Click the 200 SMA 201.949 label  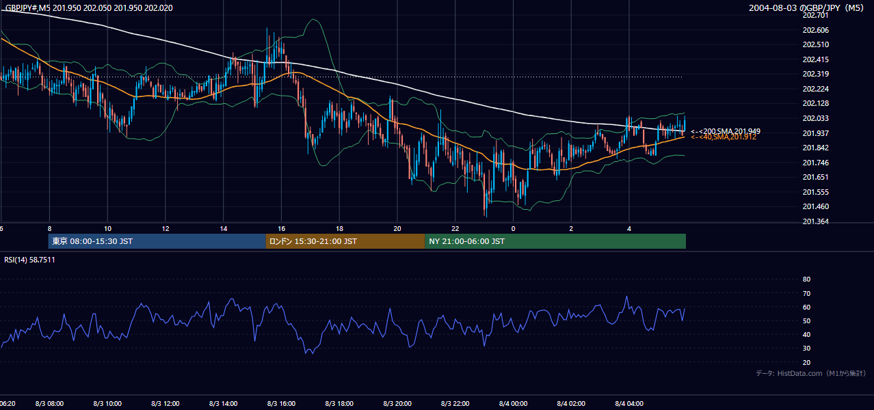pos(726,131)
